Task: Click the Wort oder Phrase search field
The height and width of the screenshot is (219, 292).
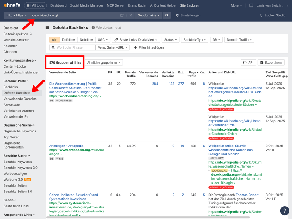Action: [x=75, y=47]
